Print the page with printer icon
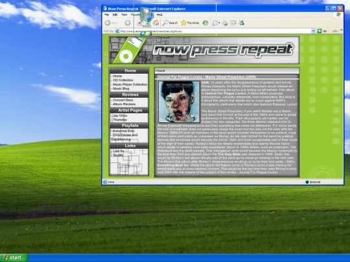This screenshot has width=350, height=262. pos(225,23)
